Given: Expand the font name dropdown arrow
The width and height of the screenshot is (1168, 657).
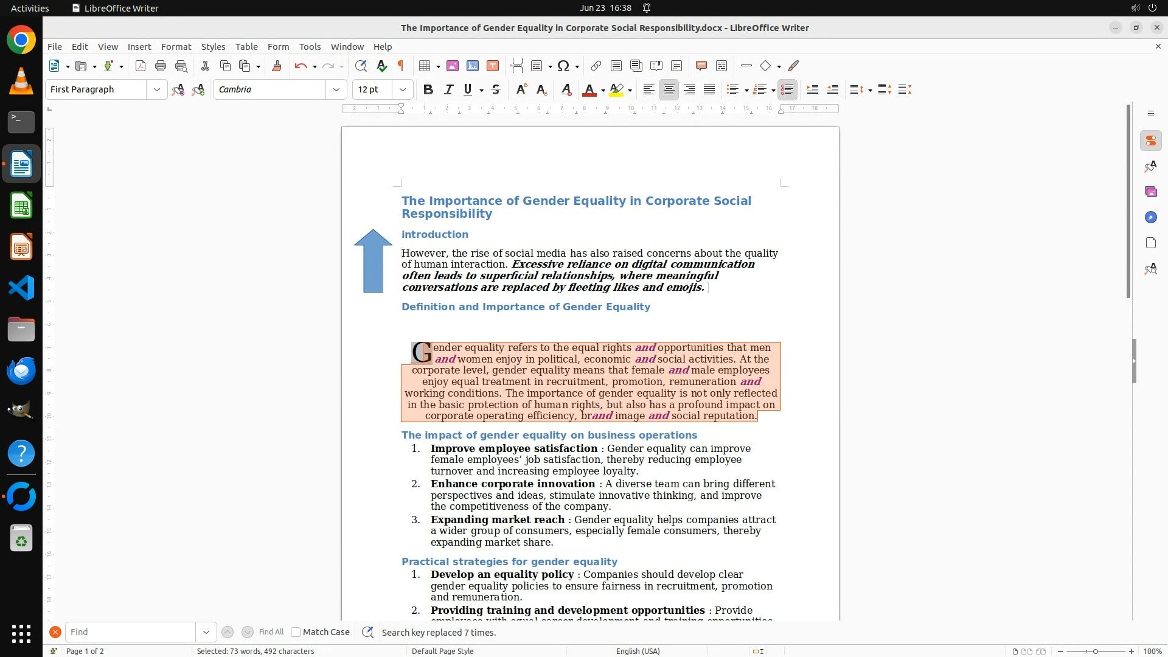Looking at the screenshot, I should tap(336, 89).
